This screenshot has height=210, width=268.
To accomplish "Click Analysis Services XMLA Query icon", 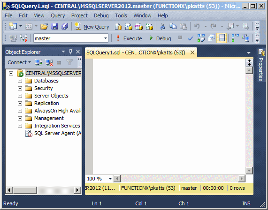I will (x=149, y=26).
